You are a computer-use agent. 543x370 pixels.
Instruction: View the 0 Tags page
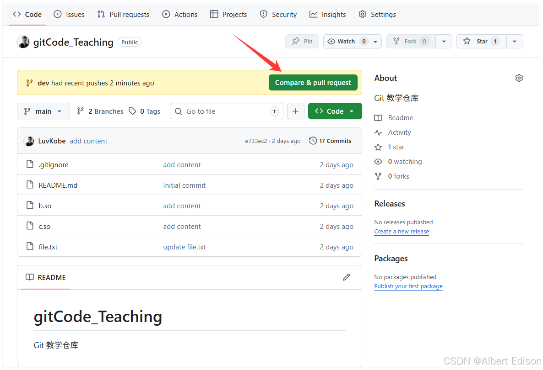pyautogui.click(x=144, y=111)
